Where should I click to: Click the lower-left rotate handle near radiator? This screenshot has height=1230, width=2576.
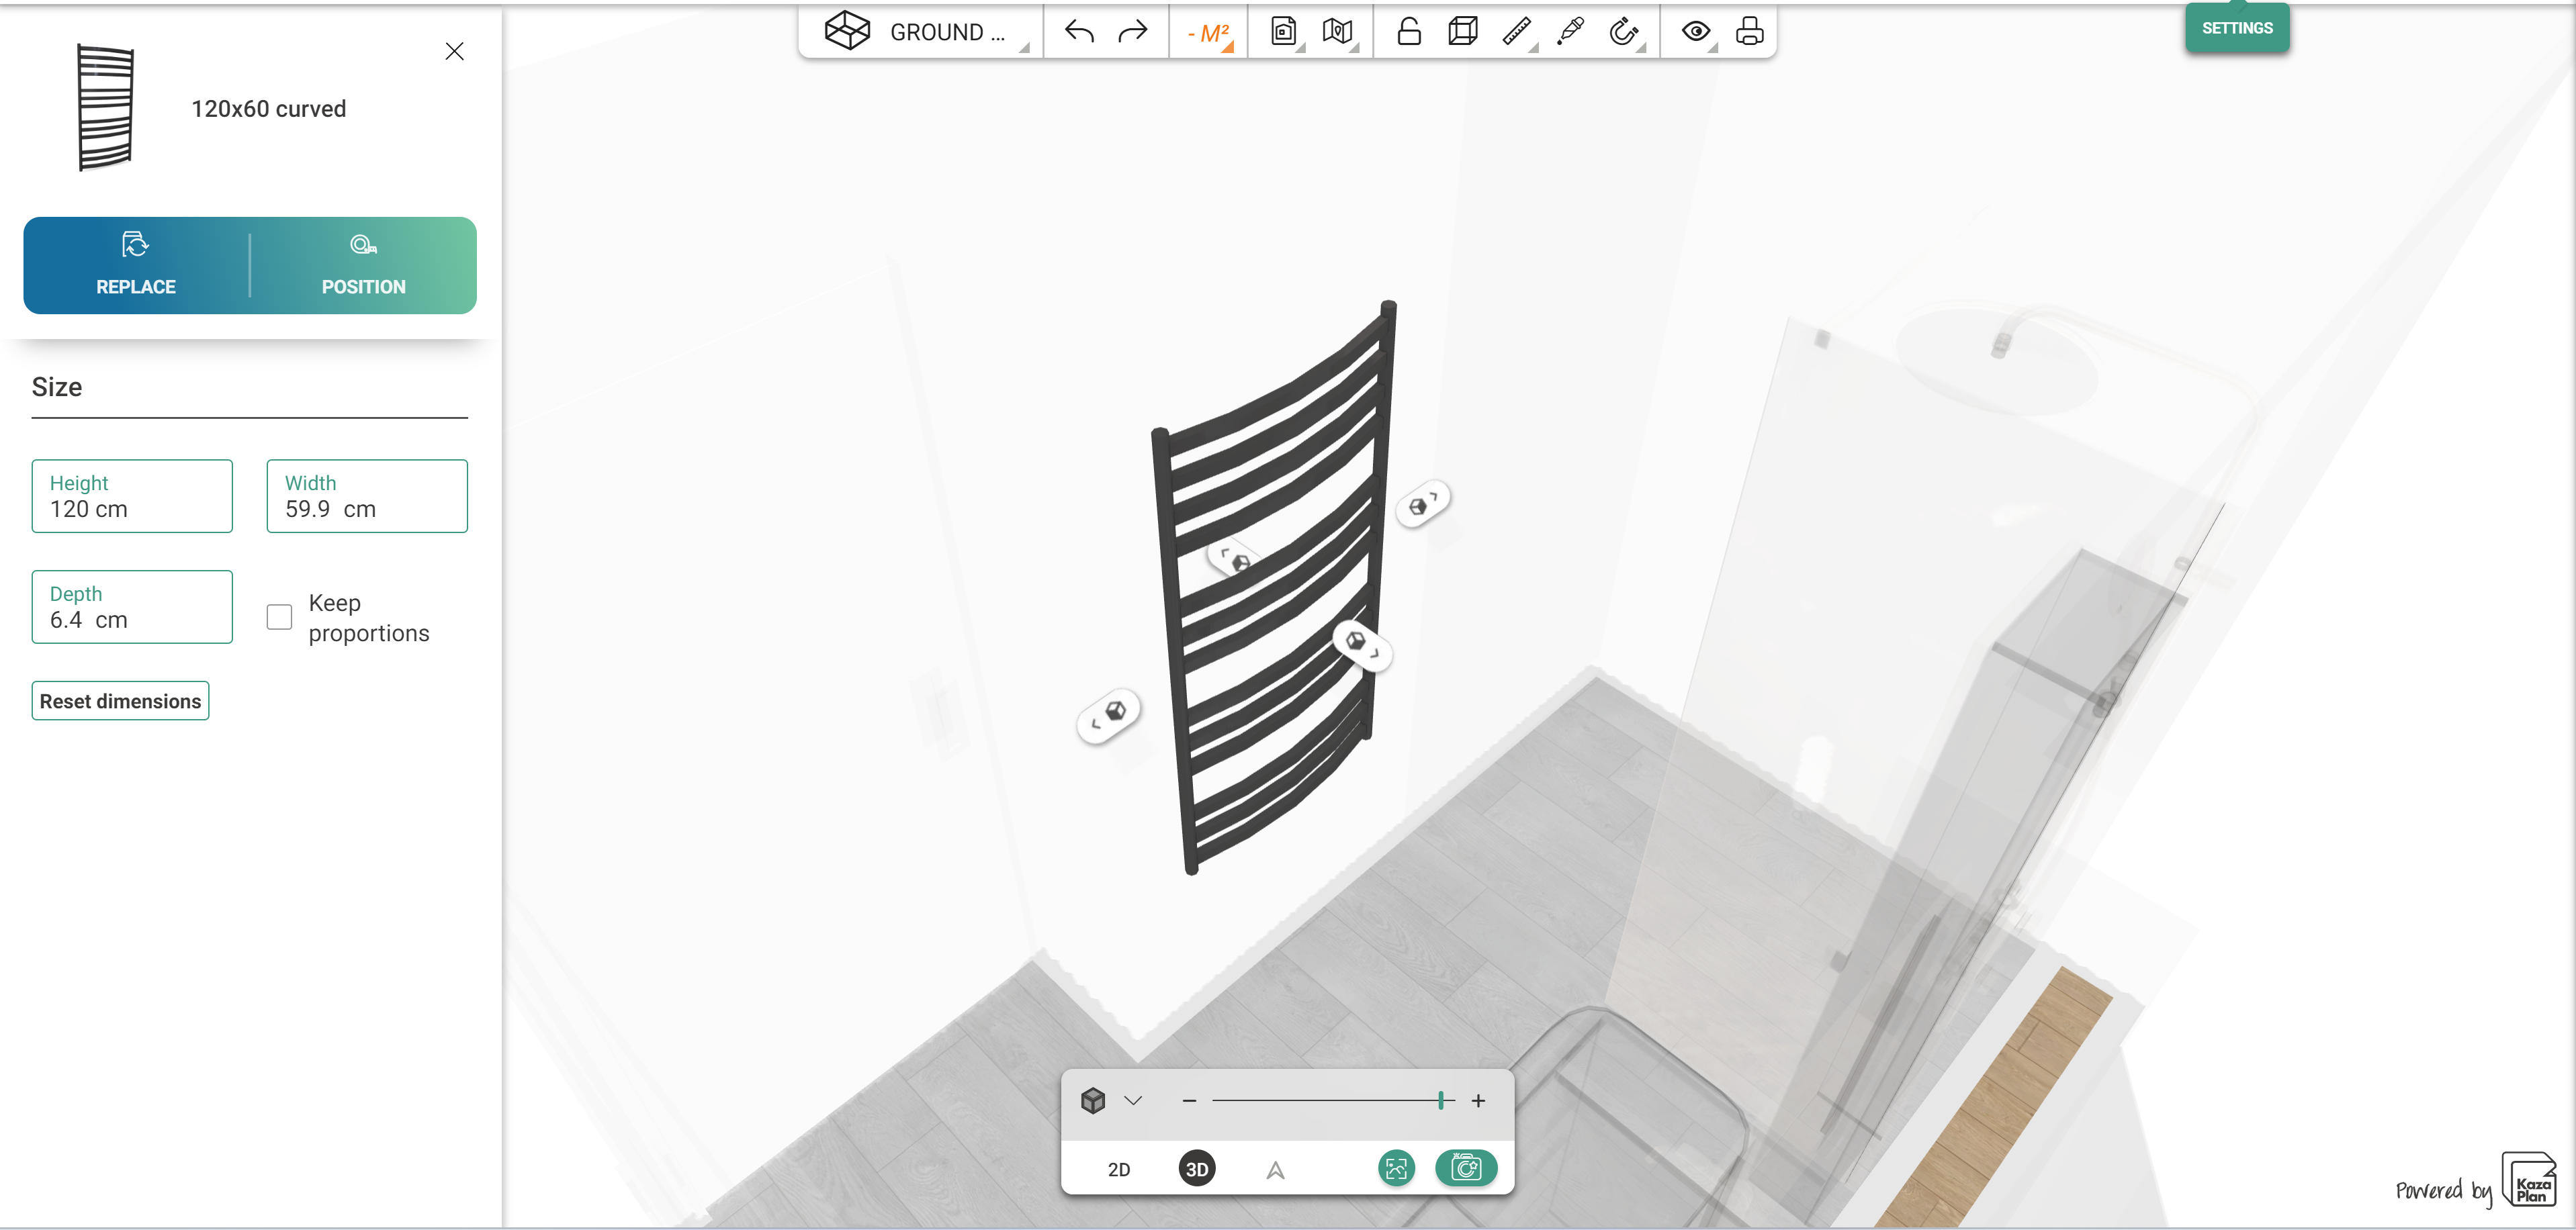(x=1109, y=716)
